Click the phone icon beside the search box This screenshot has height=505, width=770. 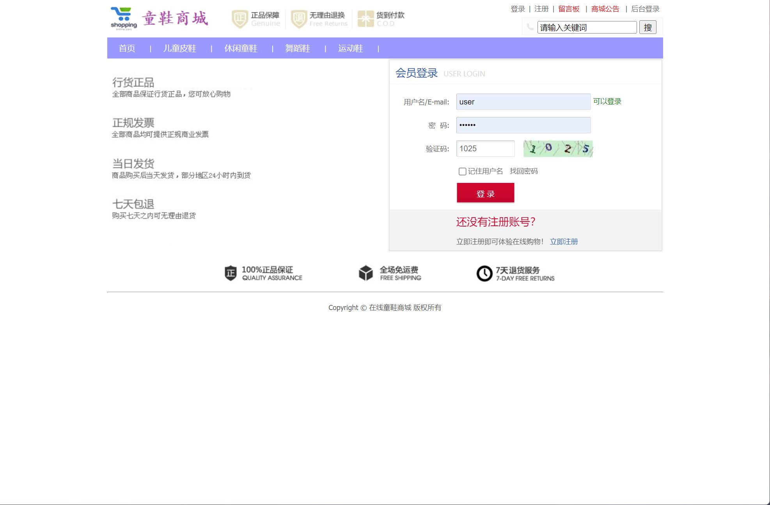(530, 27)
